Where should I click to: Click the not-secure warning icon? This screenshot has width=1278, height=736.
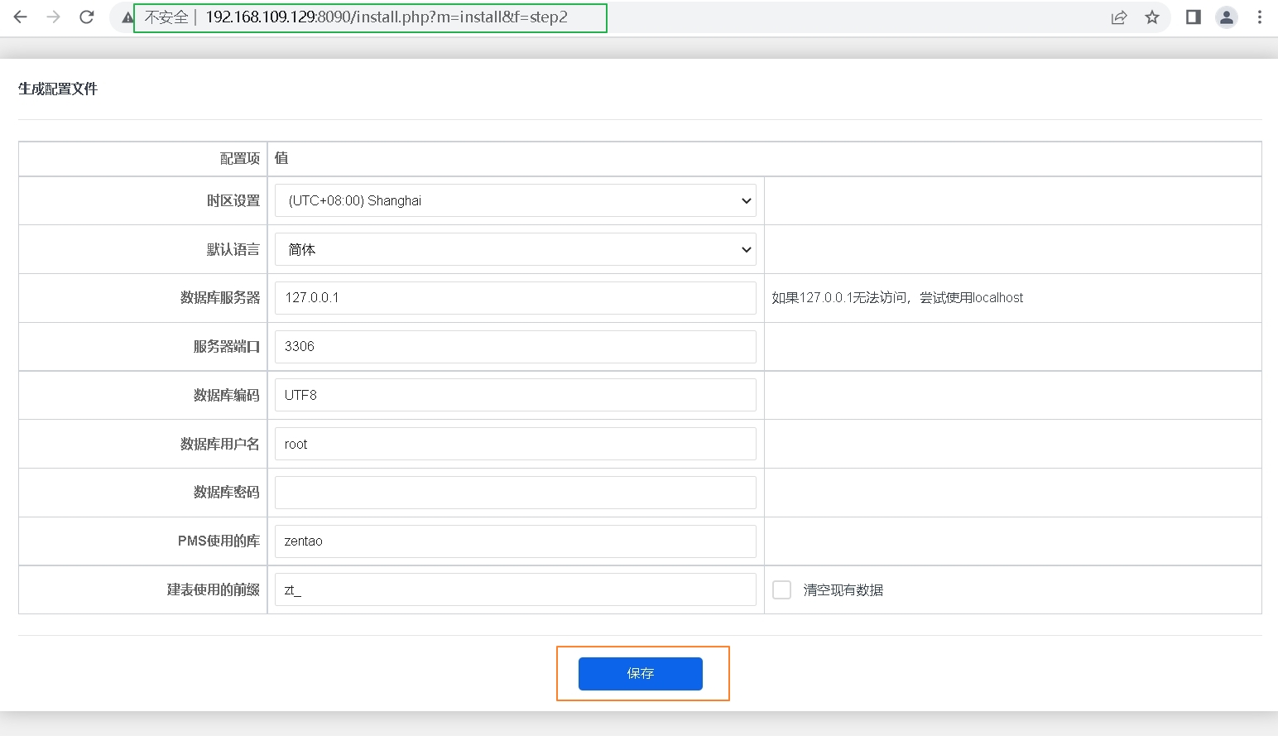click(x=127, y=17)
